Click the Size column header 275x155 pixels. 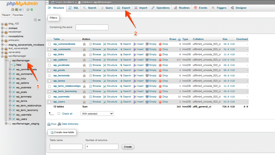point(225,39)
